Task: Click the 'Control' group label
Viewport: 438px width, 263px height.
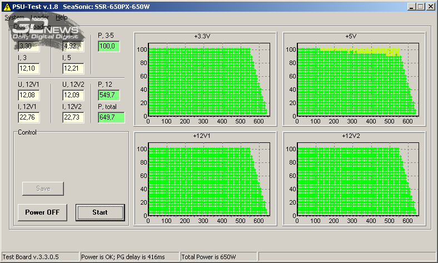Action: 27,132
